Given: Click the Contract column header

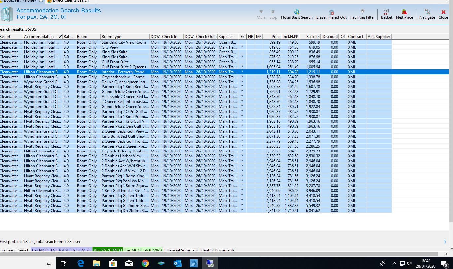Looking at the screenshot, I should pos(357,37).
